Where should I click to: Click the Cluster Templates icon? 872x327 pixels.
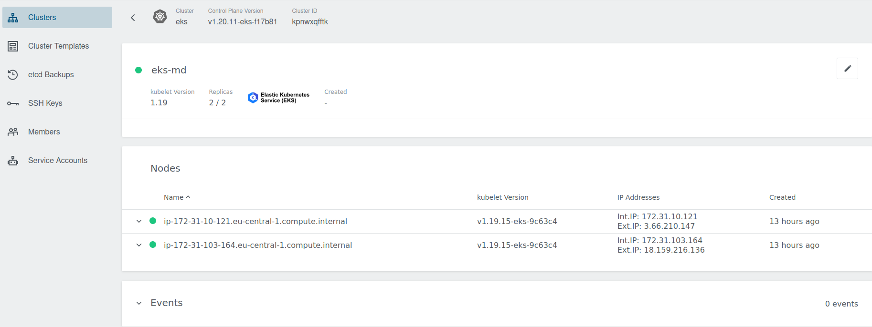point(13,46)
